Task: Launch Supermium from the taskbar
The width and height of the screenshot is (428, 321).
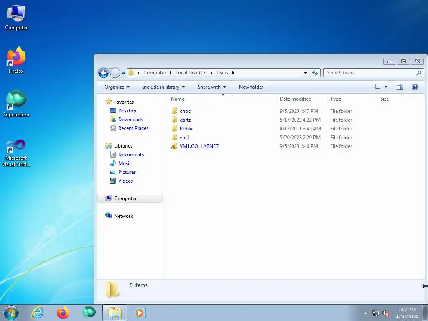Action: tap(89, 313)
